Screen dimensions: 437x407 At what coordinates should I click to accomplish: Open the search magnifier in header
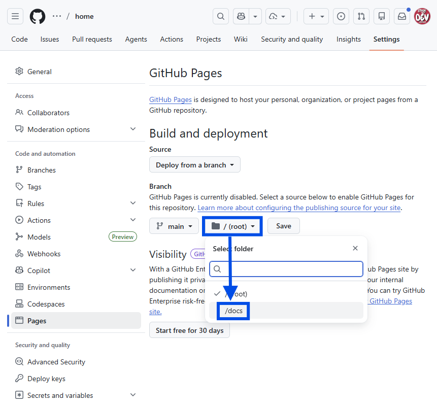221,16
